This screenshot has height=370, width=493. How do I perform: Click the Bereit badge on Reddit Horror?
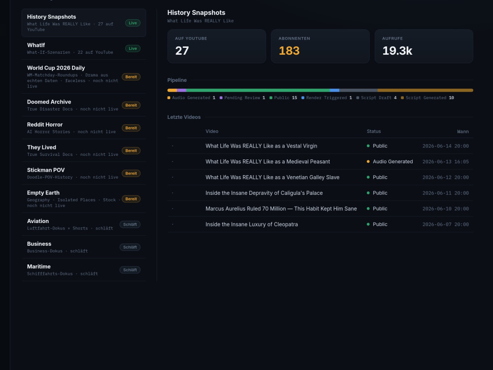click(131, 128)
